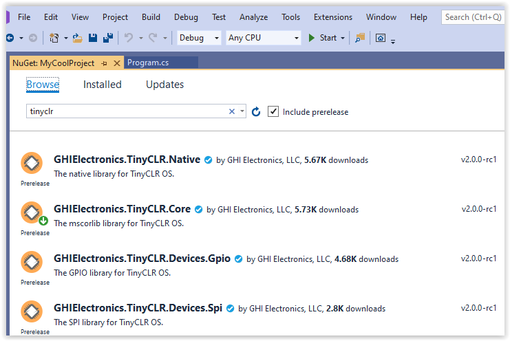Open the Debug menu
This screenshot has height=341, width=510.
point(186,17)
